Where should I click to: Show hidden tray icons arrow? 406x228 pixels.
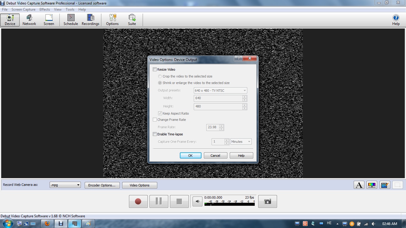tap(337, 224)
